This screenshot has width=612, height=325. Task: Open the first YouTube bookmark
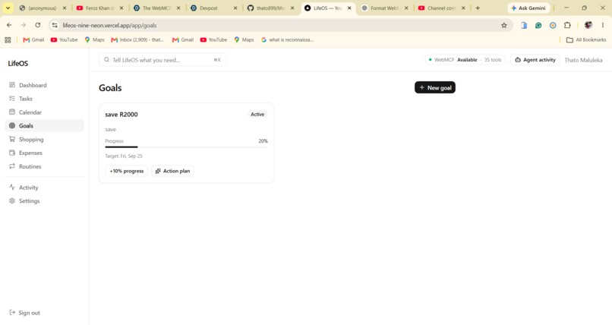coord(65,39)
